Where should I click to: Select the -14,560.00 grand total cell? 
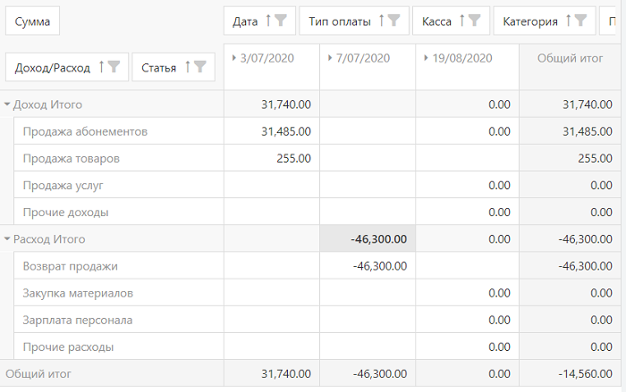coord(571,373)
